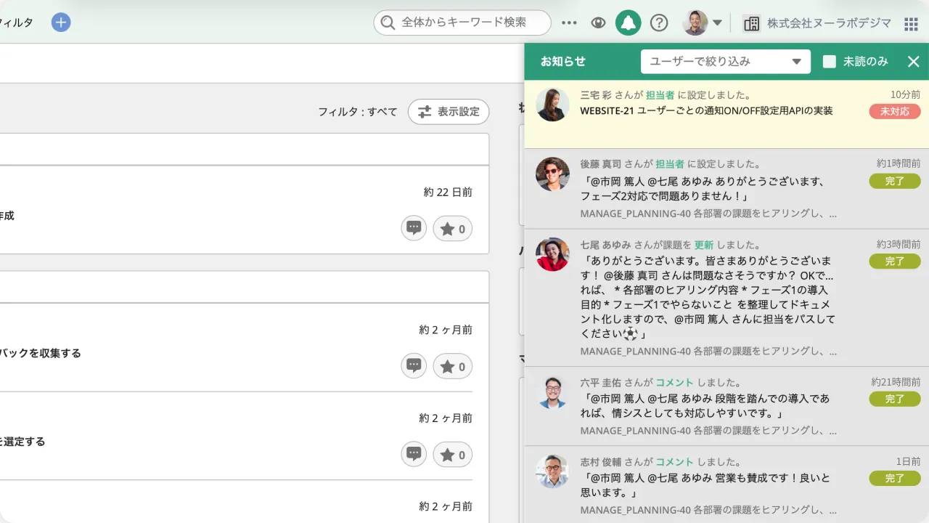The height and width of the screenshot is (523, 929).
Task: Open the help question mark icon
Action: click(x=659, y=23)
